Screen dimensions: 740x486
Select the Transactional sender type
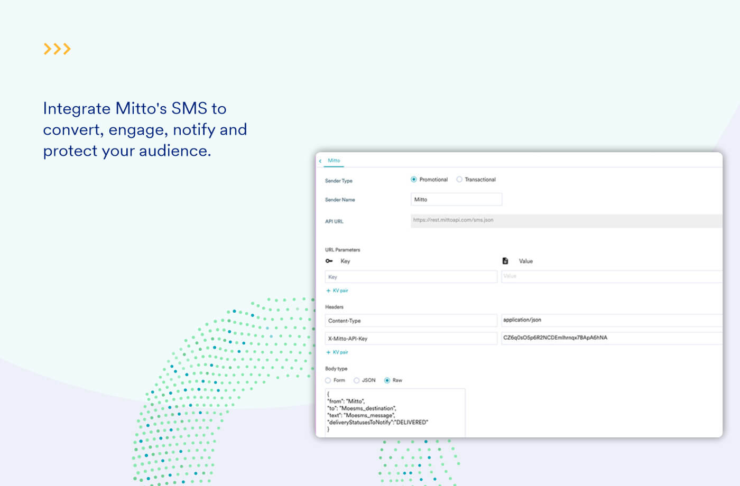459,180
